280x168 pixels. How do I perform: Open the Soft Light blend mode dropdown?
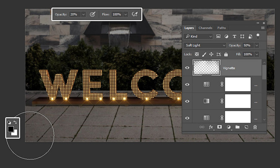click(205, 45)
